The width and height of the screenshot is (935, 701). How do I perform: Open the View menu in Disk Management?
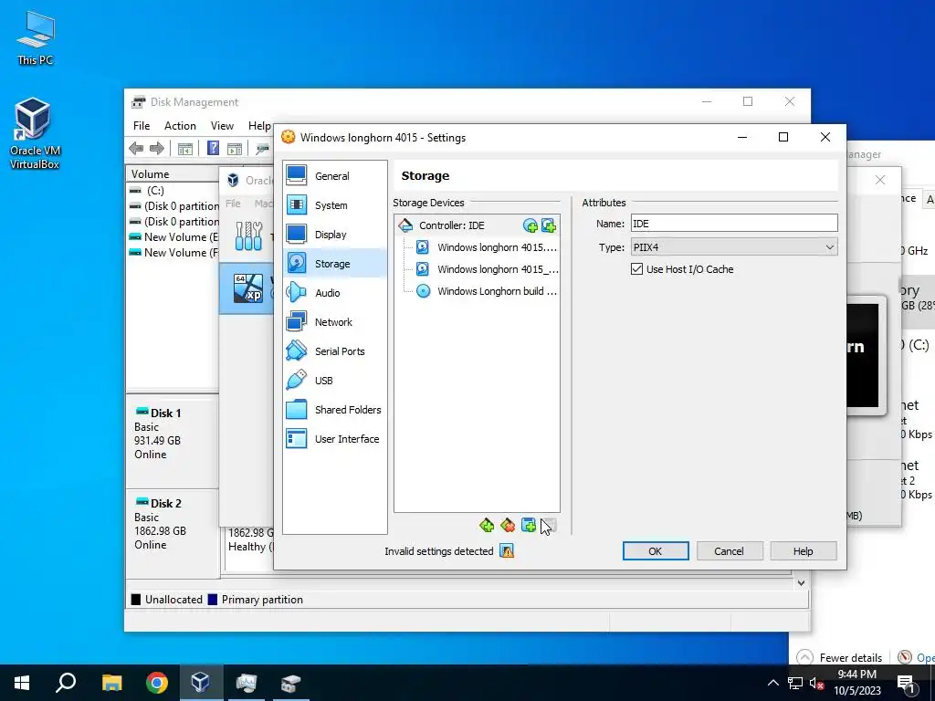(x=222, y=126)
